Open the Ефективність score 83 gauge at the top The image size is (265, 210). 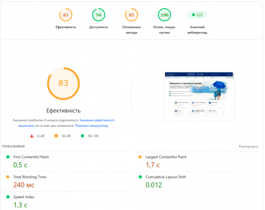coord(66,15)
